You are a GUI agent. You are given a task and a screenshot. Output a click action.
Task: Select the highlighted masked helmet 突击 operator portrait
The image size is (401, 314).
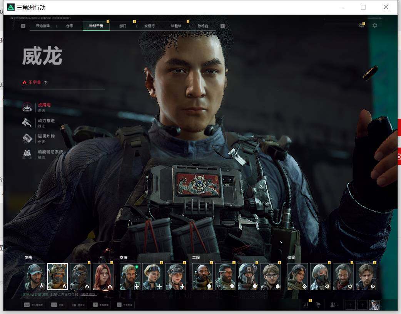[58, 277]
